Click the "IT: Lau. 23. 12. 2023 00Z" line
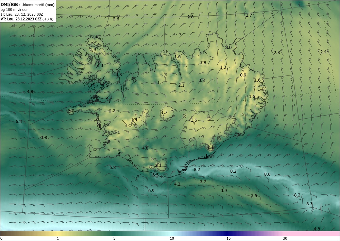 click(22, 14)
